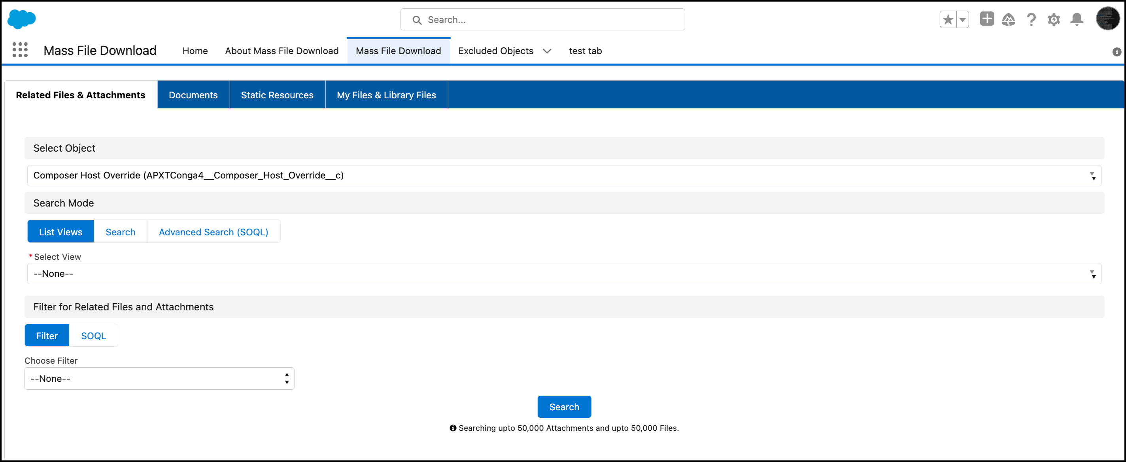
Task: Open the App Launcher grid icon
Action: [x=20, y=50]
